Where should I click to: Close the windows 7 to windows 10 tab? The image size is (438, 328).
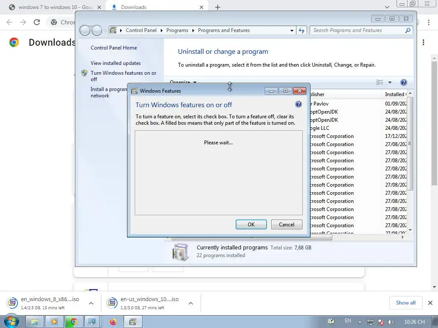[99, 7]
